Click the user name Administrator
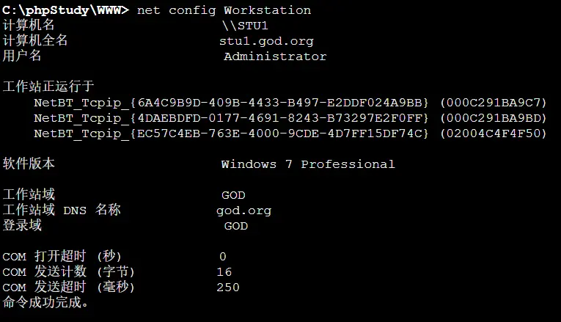 point(275,56)
